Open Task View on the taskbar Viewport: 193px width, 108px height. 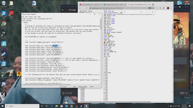click(x=47, y=106)
